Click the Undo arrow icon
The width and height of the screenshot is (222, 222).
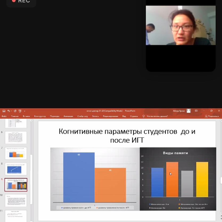point(9,111)
